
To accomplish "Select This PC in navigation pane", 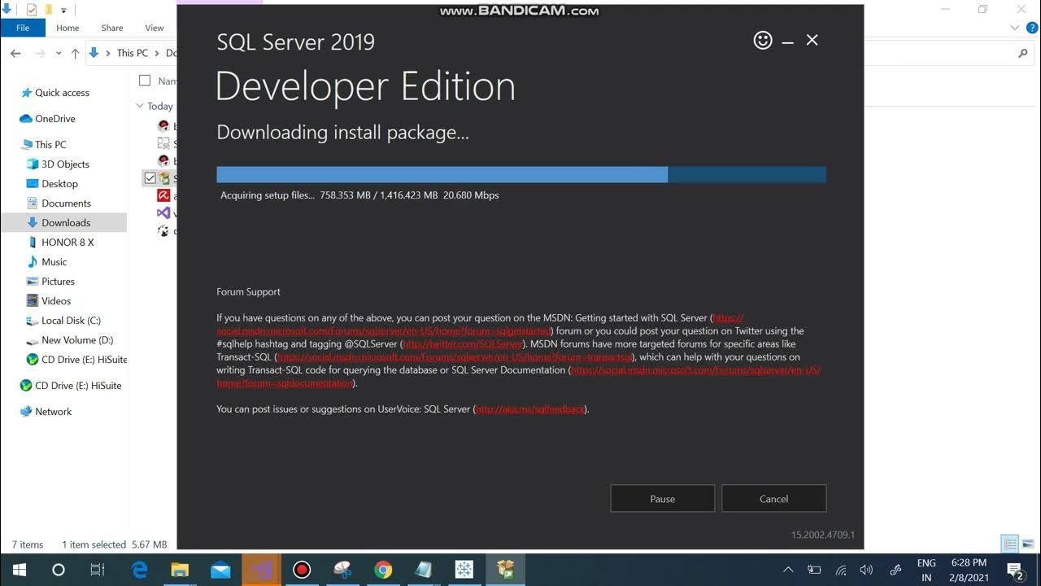I will [43, 145].
